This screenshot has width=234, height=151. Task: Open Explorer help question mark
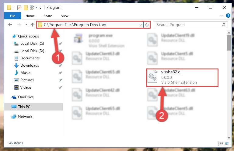tap(228, 16)
